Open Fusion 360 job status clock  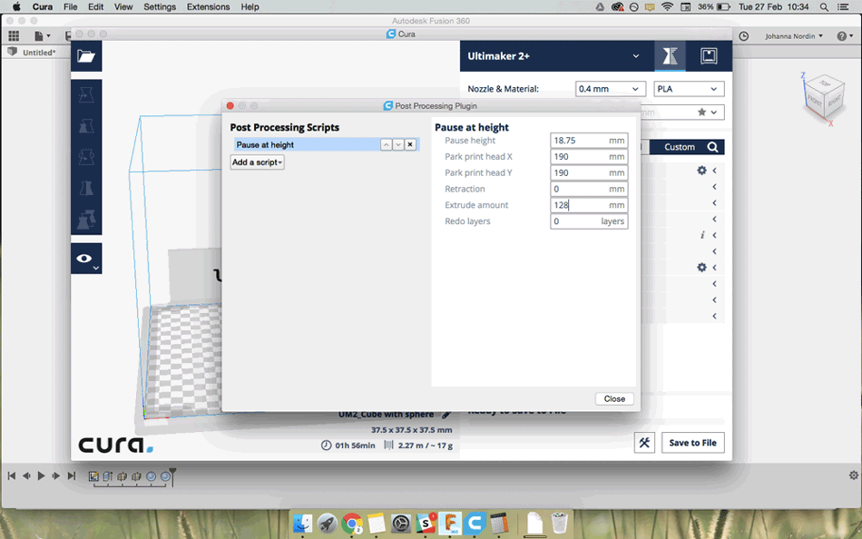[x=743, y=35]
